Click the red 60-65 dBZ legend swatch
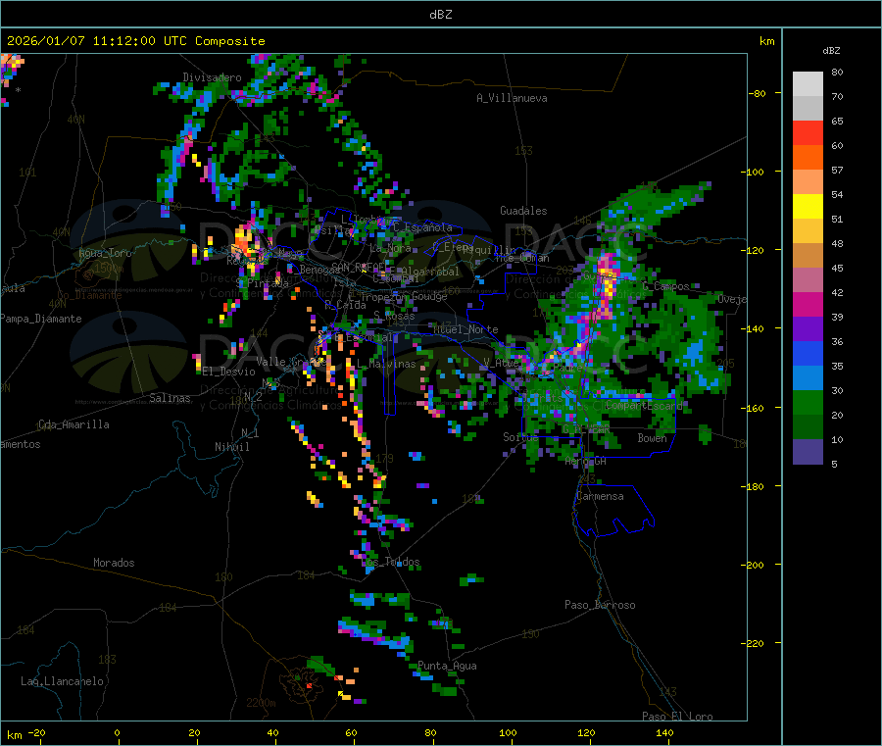Screen dimensions: 882x746 pyautogui.click(x=808, y=132)
